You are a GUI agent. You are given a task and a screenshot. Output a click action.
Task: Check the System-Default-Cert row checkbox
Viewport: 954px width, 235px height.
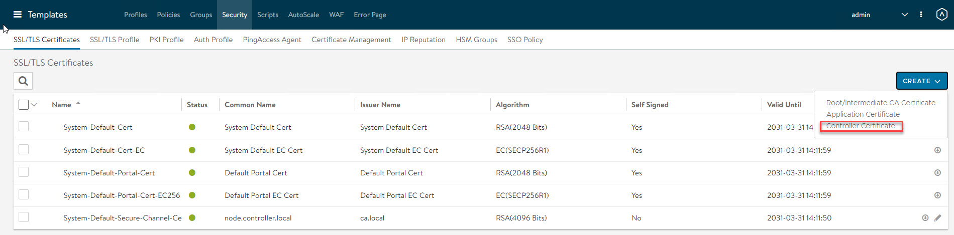click(x=24, y=127)
